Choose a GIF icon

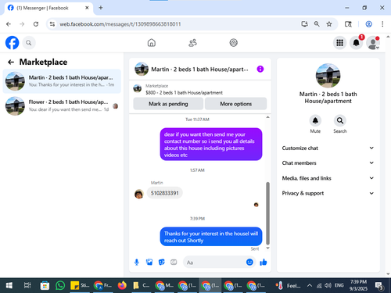174,263
